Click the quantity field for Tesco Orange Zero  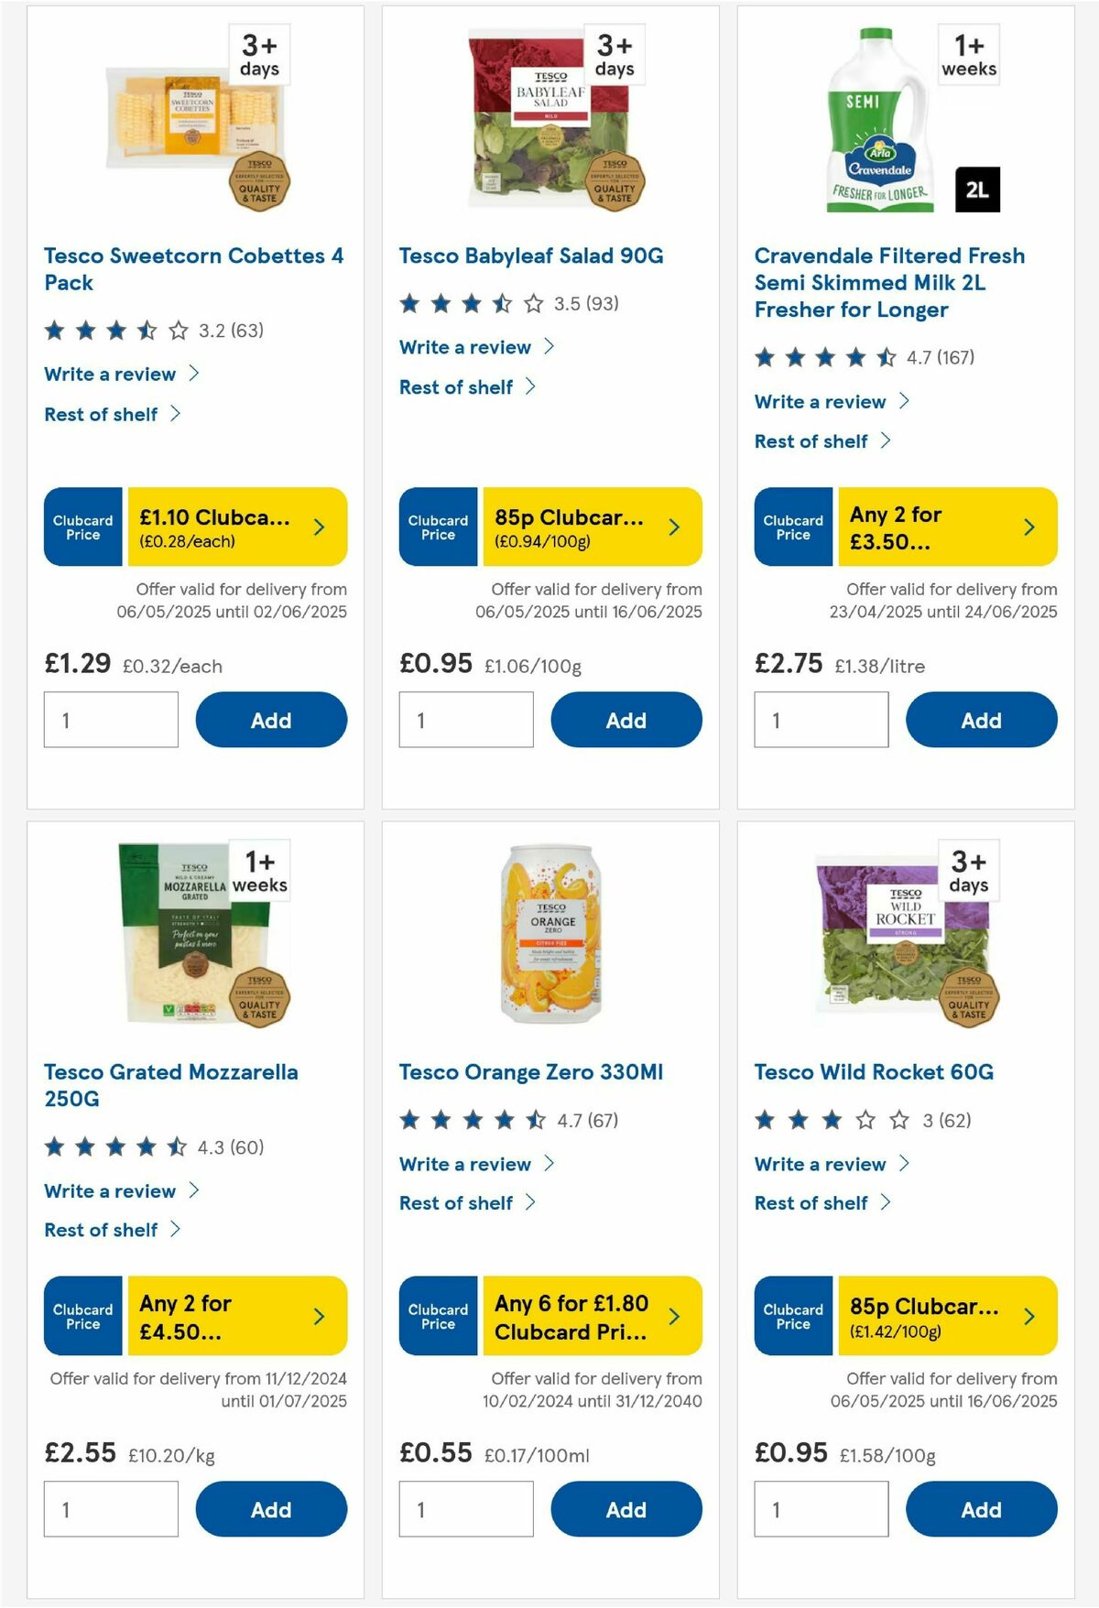click(x=466, y=1508)
